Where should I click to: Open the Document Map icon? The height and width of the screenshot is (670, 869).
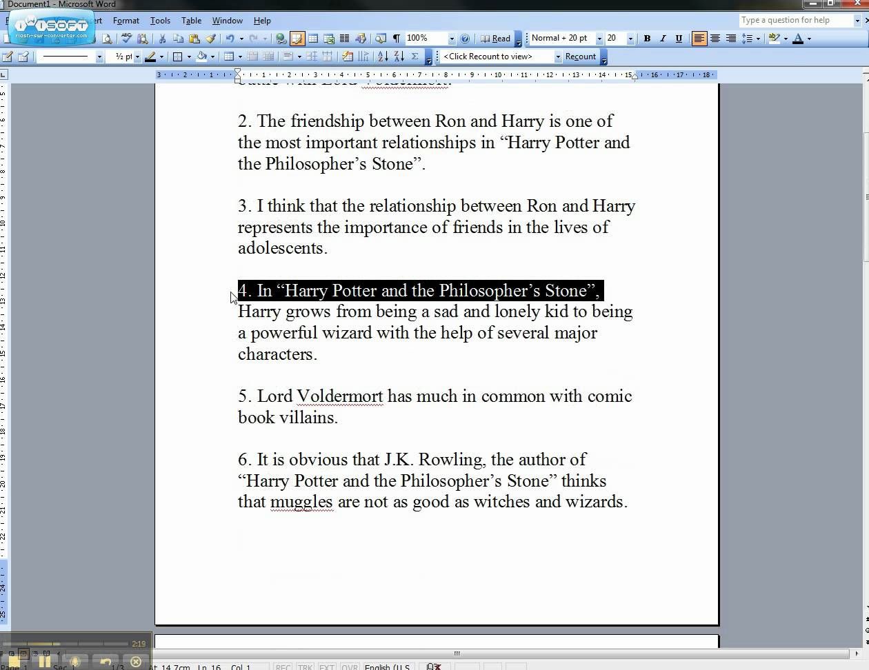coord(380,39)
